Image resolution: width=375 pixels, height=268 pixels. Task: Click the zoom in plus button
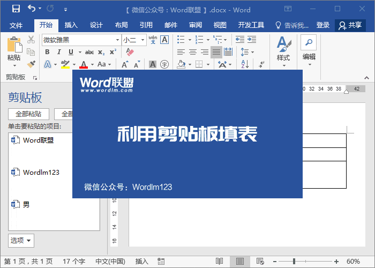click(x=336, y=262)
